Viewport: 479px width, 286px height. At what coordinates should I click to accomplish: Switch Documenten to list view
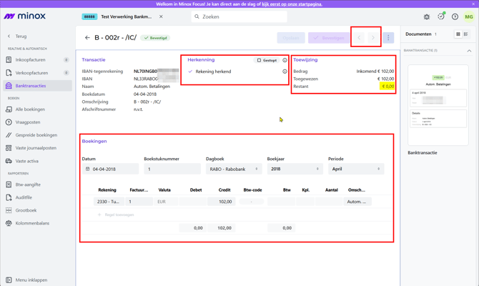coord(465,34)
